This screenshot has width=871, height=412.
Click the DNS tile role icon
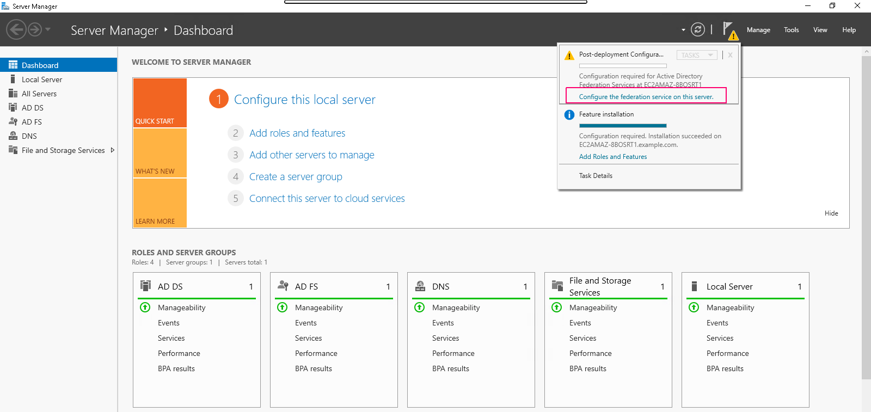[420, 286]
